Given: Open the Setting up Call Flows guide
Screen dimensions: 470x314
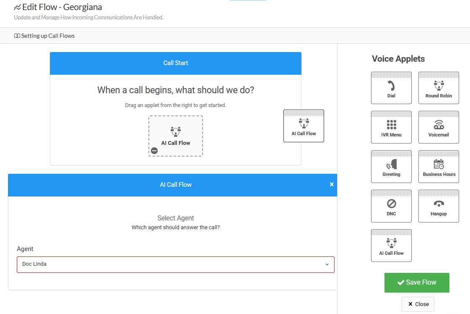Looking at the screenshot, I should click(44, 36).
